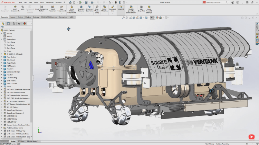The width and height of the screenshot is (259, 145).
Task: Open Options gear icon
Action: (x=124, y=2)
